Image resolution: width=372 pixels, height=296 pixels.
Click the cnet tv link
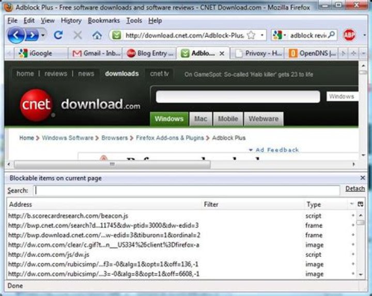tap(159, 74)
